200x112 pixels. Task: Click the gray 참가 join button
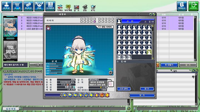(x=188, y=65)
